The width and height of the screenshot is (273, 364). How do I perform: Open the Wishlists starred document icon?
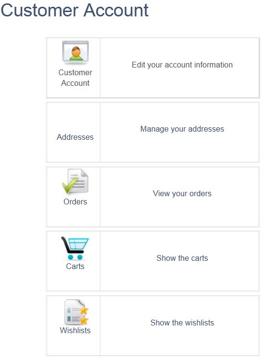click(x=76, y=312)
